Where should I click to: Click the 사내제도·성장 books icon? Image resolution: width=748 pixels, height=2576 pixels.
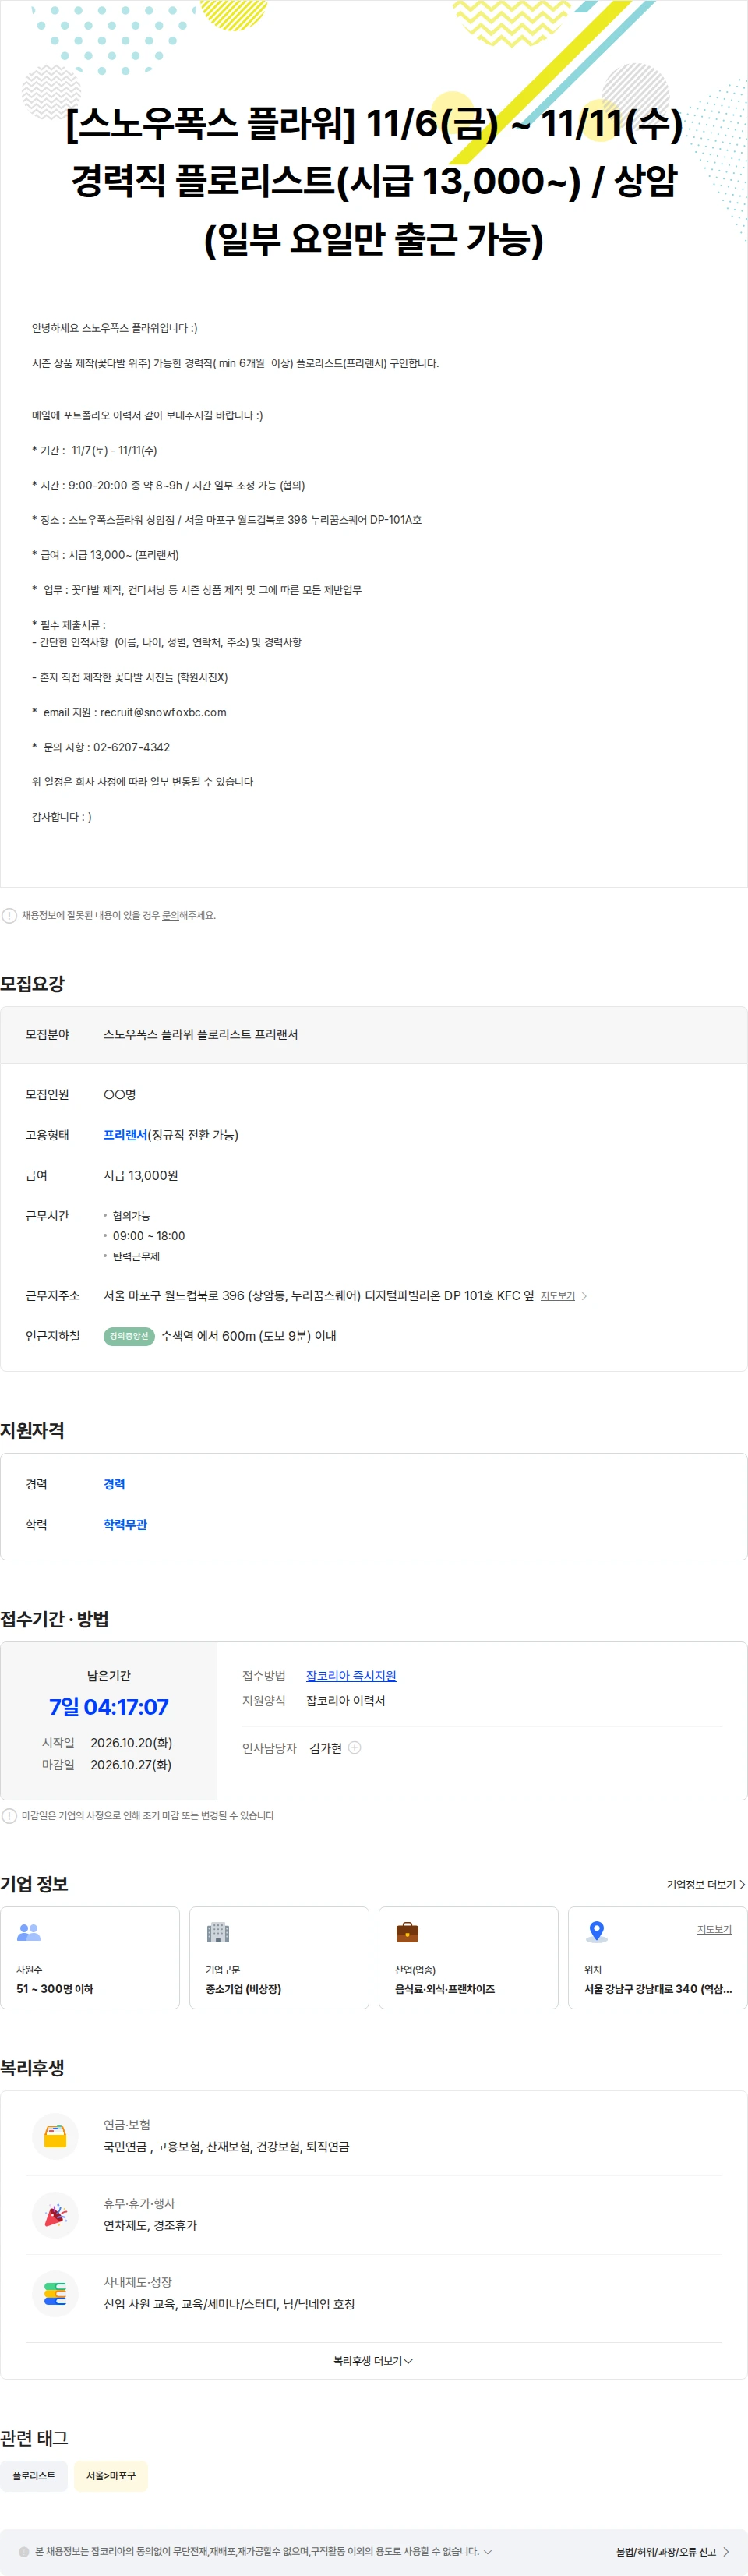tap(55, 2293)
